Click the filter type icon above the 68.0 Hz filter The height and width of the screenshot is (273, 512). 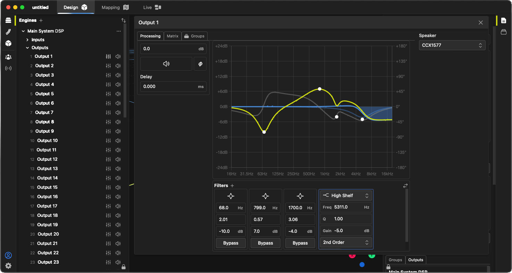[x=231, y=196]
